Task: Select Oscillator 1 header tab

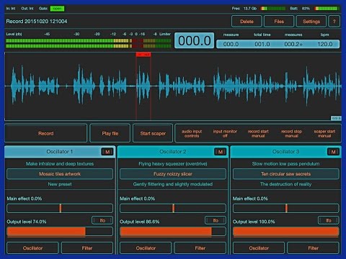Action: pyautogui.click(x=60, y=152)
